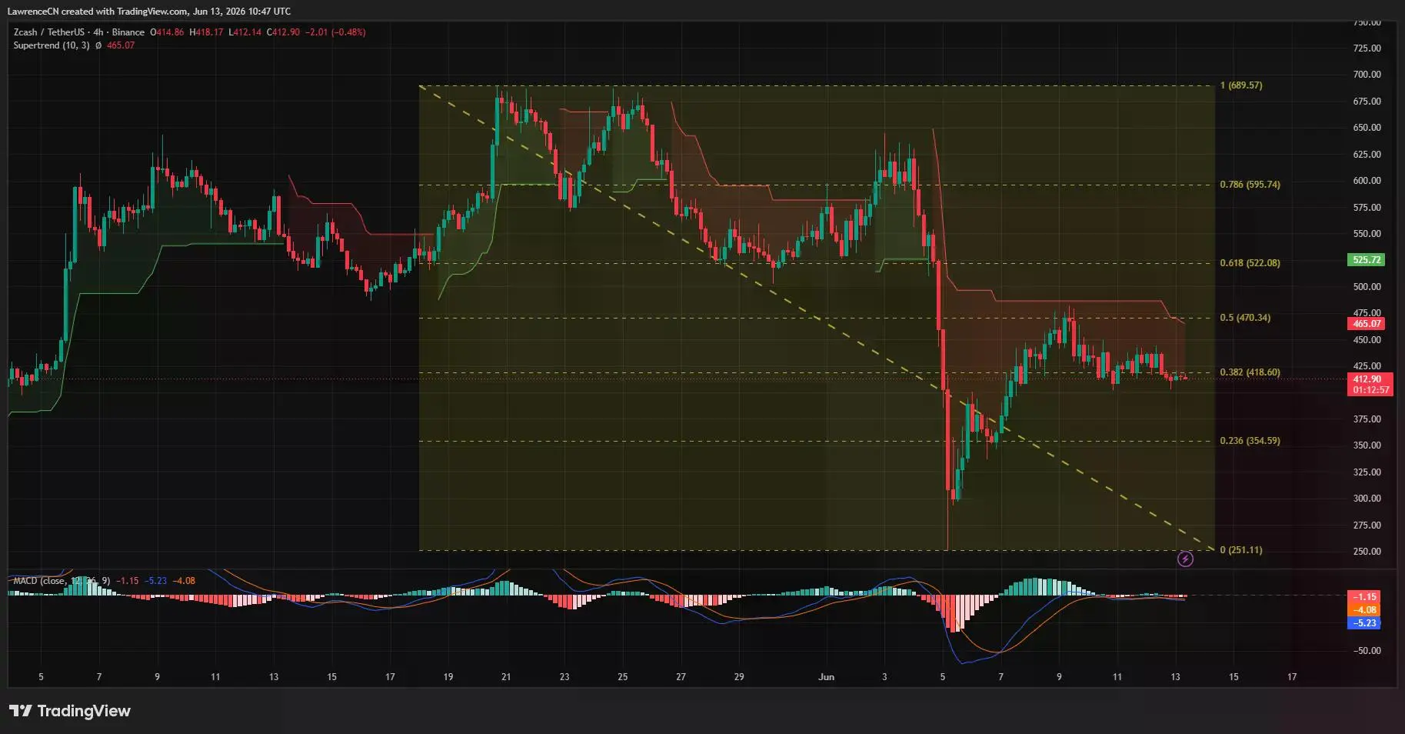The image size is (1405, 734).
Task: Click the high price value H418.17
Action: coord(206,32)
